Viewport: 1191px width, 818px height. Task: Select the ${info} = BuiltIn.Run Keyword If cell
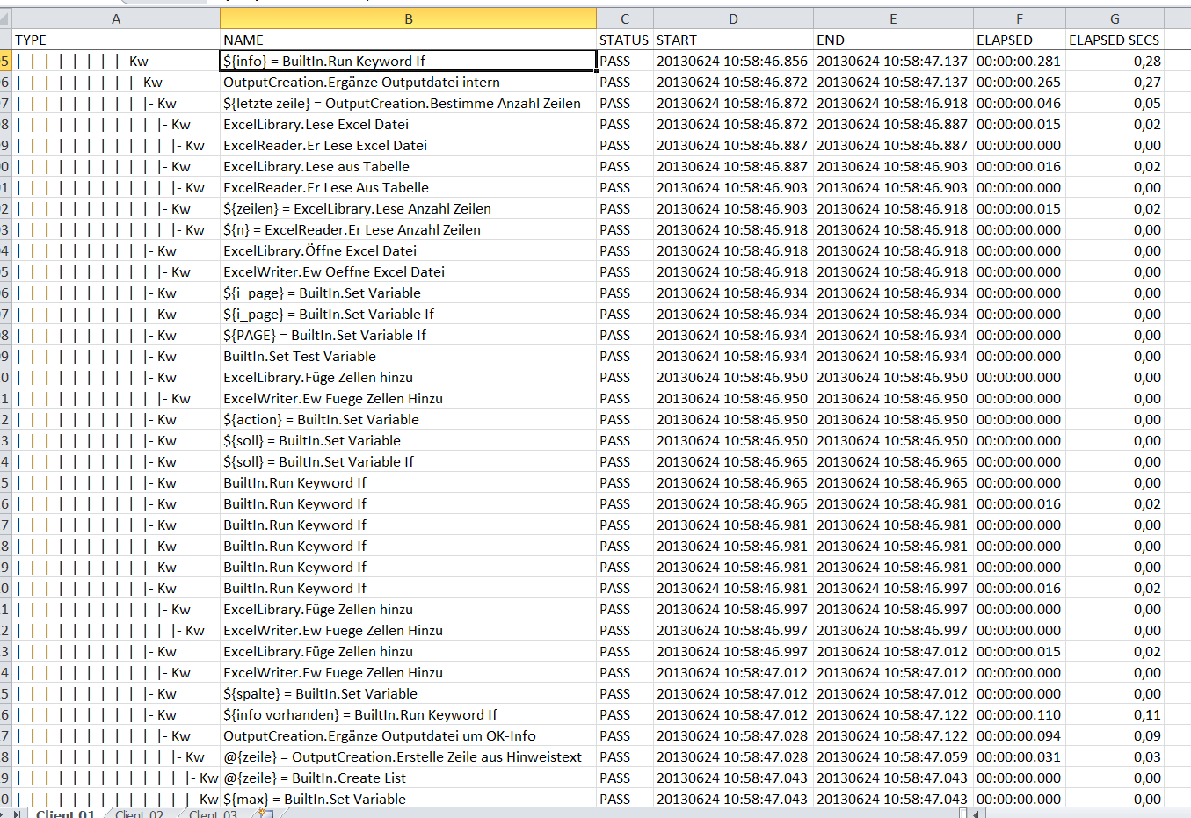408,62
